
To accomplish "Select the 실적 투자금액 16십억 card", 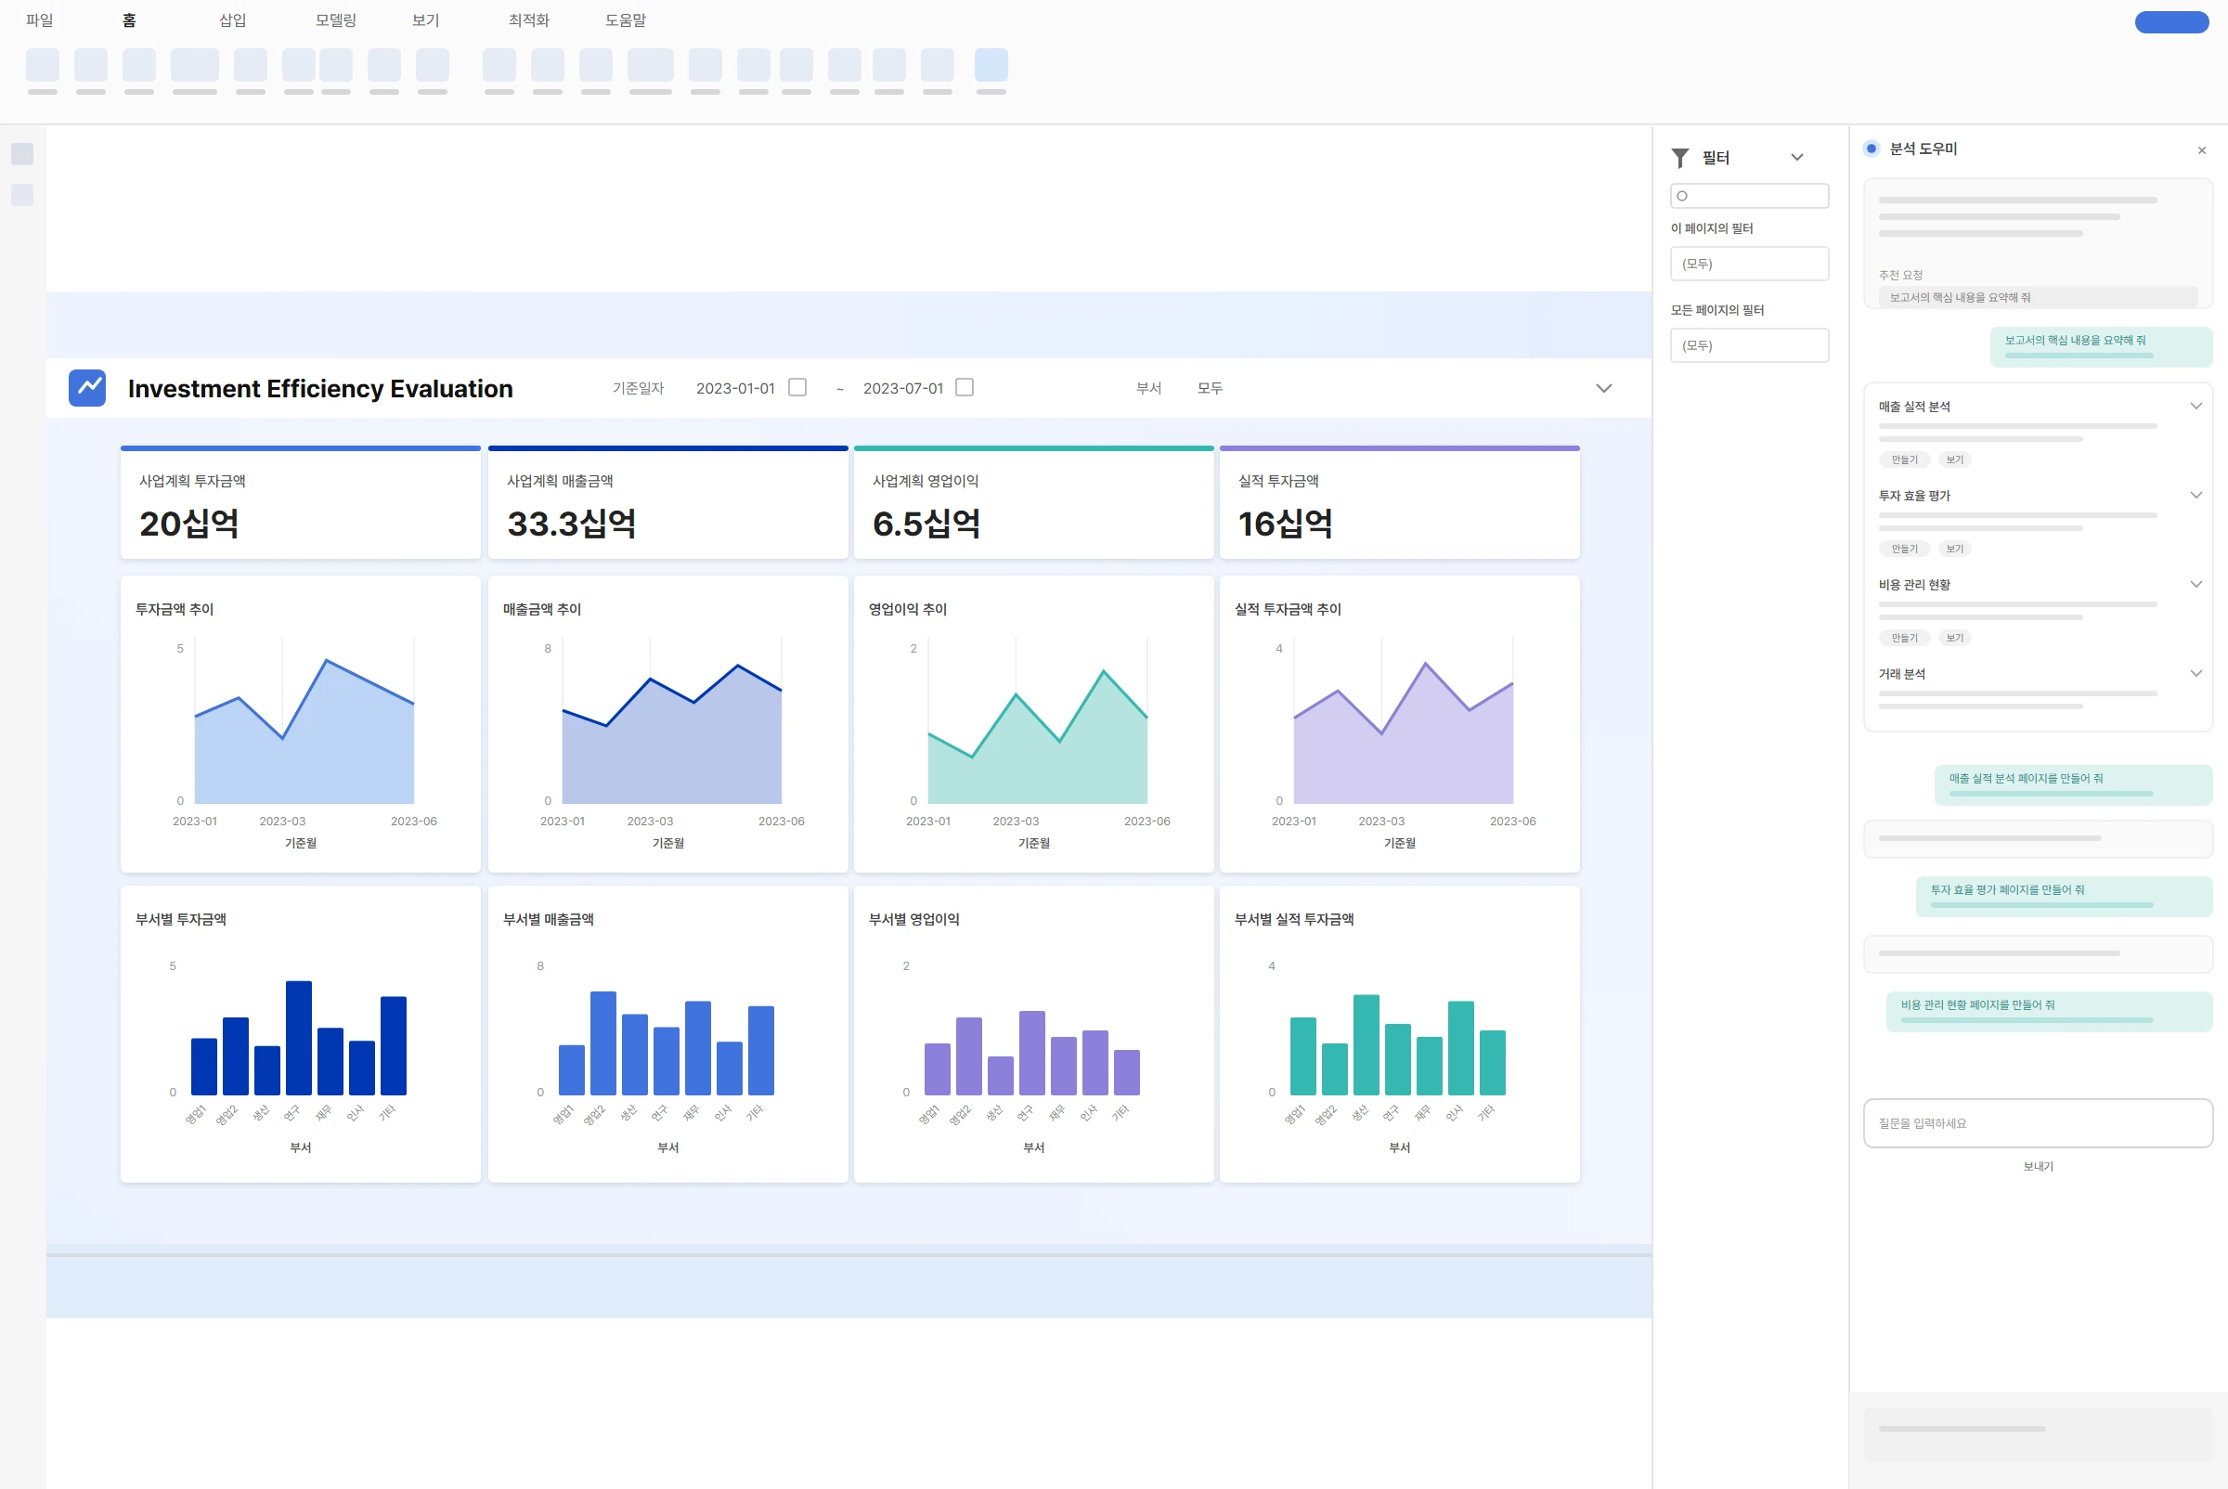I will point(1399,502).
